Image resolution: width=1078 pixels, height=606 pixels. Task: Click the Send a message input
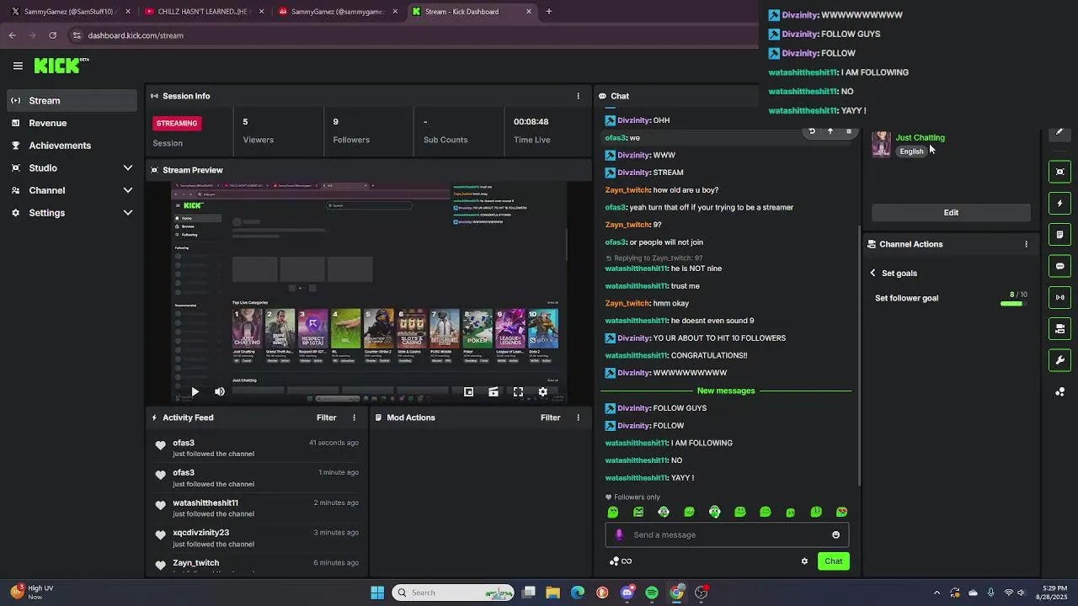[x=727, y=534]
